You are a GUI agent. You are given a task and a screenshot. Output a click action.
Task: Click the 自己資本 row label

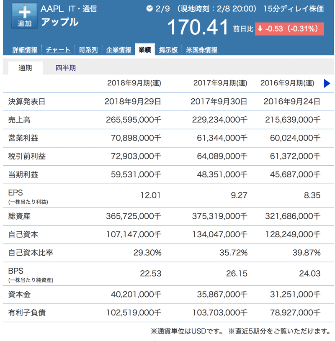coord(23,235)
